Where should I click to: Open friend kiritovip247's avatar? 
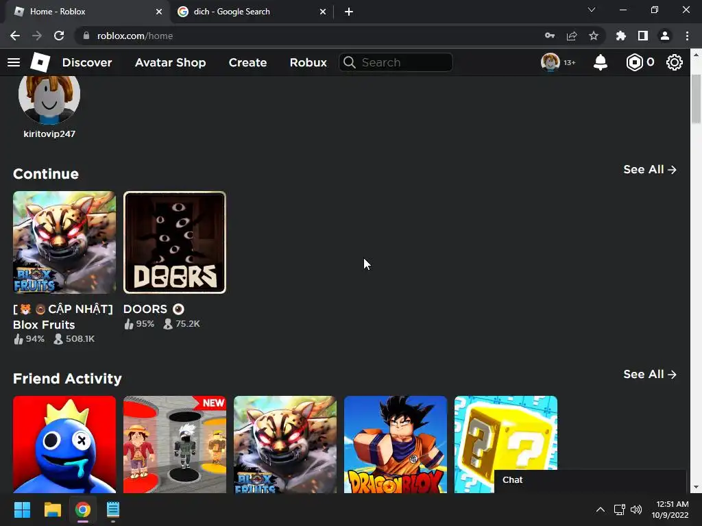coord(49,99)
